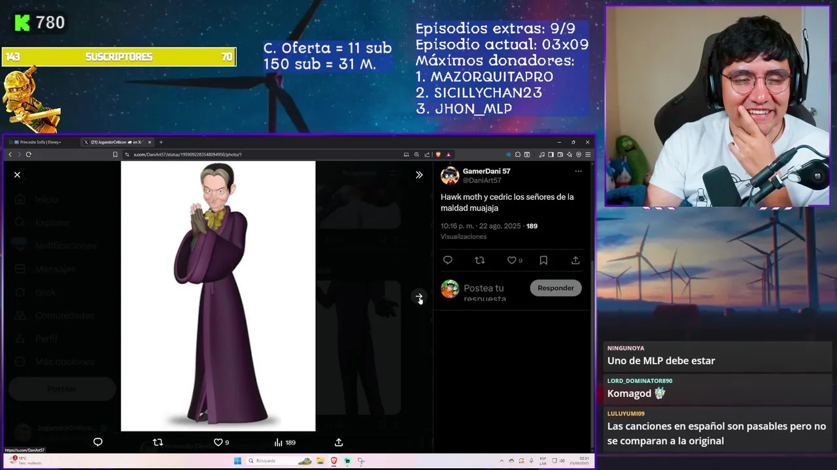The height and width of the screenshot is (470, 837).
Task: Open the media control music note icon
Action: (541, 155)
